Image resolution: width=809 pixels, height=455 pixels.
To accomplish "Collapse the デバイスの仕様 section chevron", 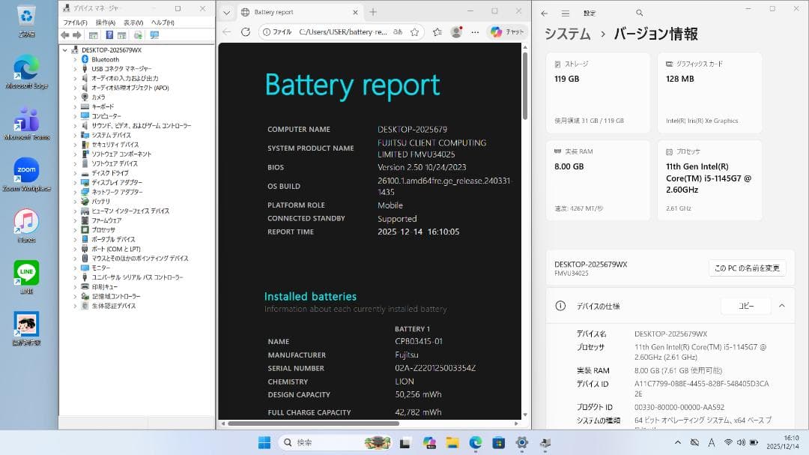I will [x=781, y=305].
